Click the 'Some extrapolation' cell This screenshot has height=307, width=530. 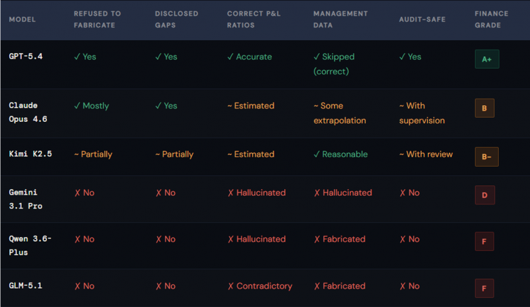pyautogui.click(x=340, y=113)
